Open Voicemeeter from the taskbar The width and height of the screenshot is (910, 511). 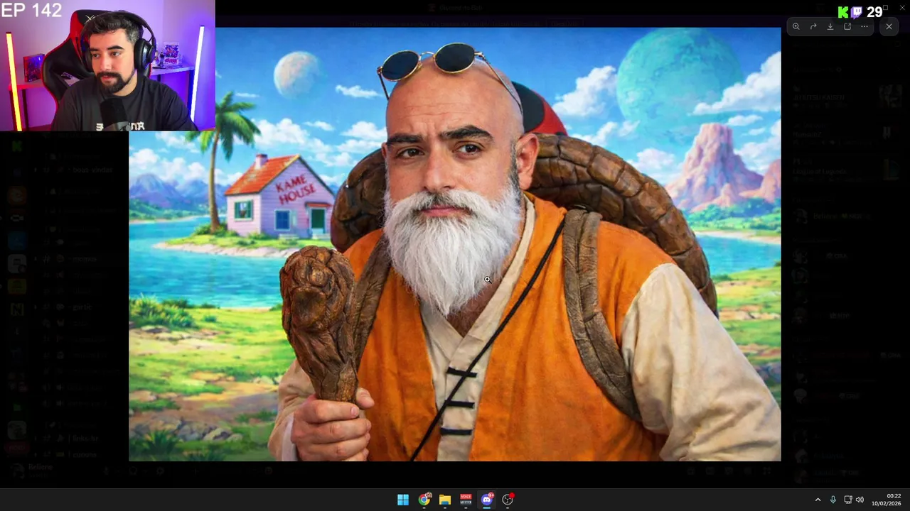(466, 500)
